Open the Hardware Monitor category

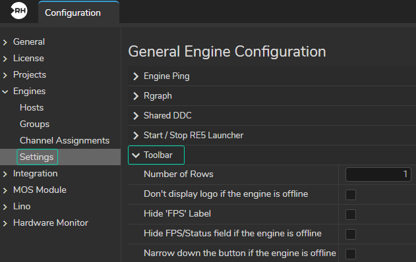[x=50, y=223]
